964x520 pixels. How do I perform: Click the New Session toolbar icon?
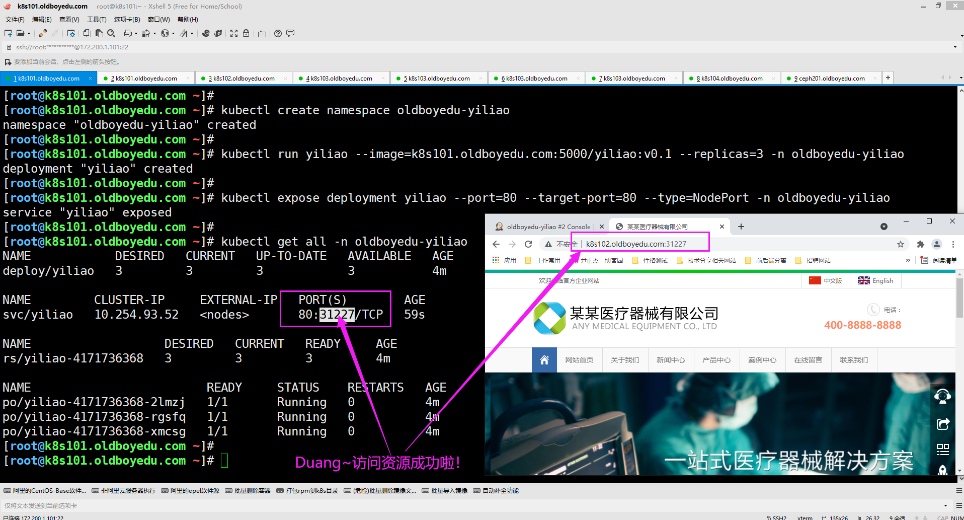[x=8, y=33]
